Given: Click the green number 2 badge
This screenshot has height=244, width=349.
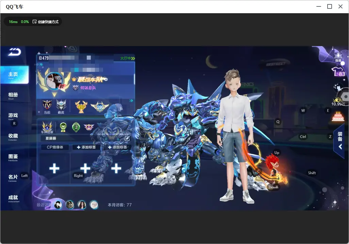Looking at the screenshot, I should (76, 127).
